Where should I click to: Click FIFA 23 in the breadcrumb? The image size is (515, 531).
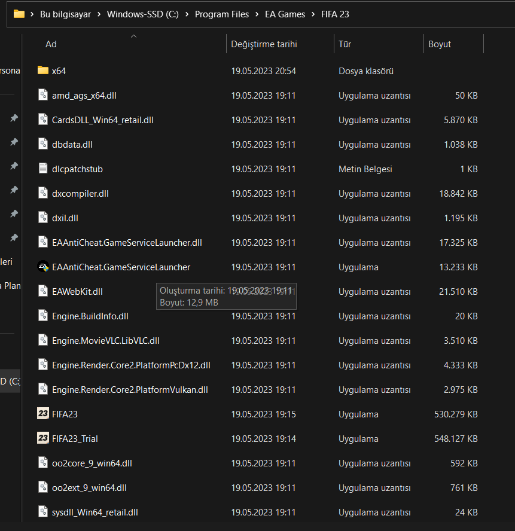point(335,14)
